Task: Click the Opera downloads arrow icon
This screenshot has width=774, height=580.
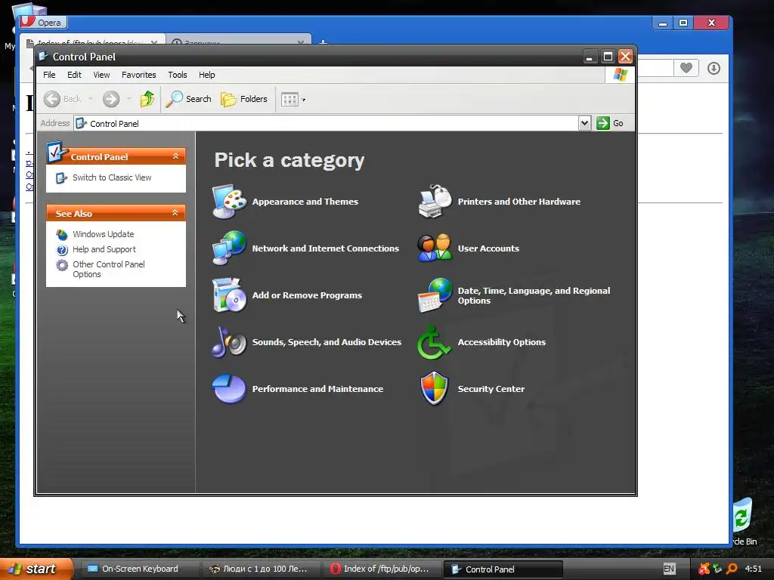Action: 714,68
